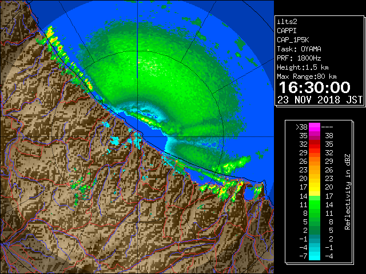Click the "CAP_1P5K" product name
366x274 pixels.
pyautogui.click(x=293, y=40)
